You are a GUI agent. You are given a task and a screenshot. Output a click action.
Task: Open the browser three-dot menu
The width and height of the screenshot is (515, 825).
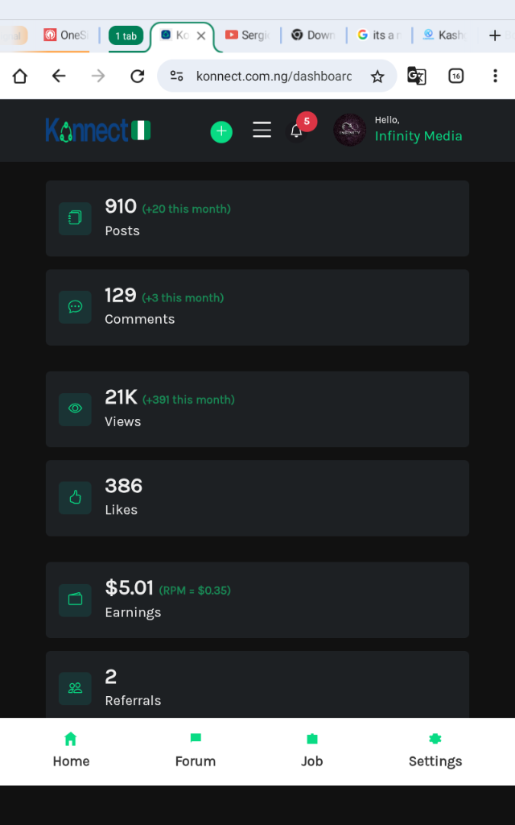(495, 77)
